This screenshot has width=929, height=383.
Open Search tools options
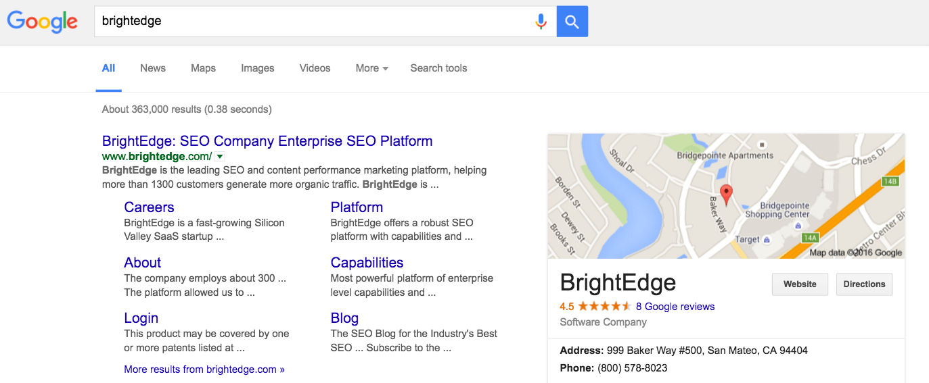tap(438, 68)
